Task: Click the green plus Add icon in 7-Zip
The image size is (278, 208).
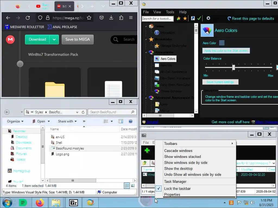Action: click(147, 151)
